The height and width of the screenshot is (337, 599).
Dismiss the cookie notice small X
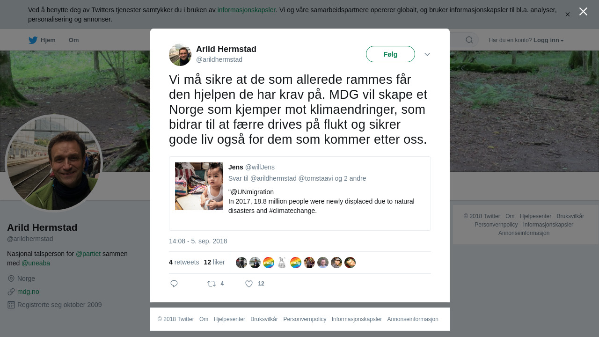click(568, 15)
